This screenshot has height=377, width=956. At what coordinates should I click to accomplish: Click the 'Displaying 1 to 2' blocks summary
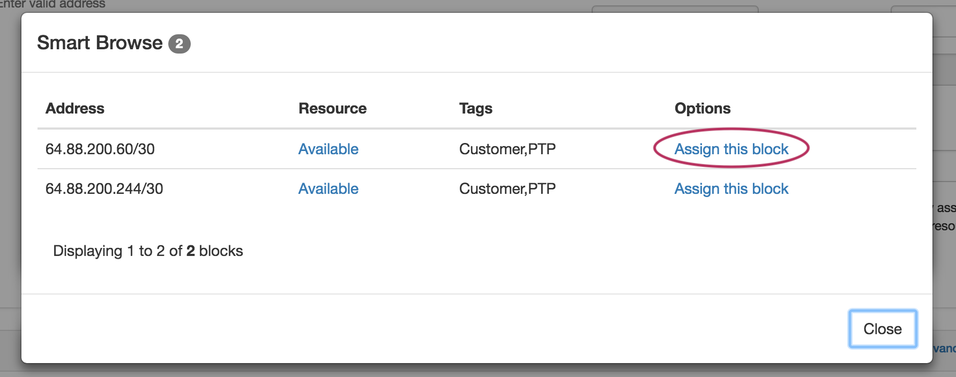(x=147, y=251)
